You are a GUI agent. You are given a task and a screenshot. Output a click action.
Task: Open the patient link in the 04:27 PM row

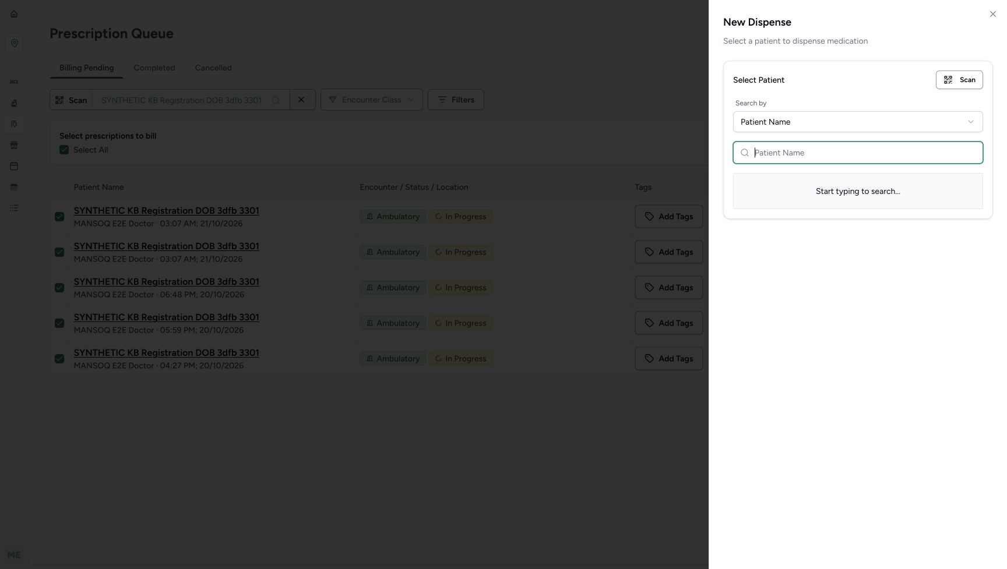166,353
